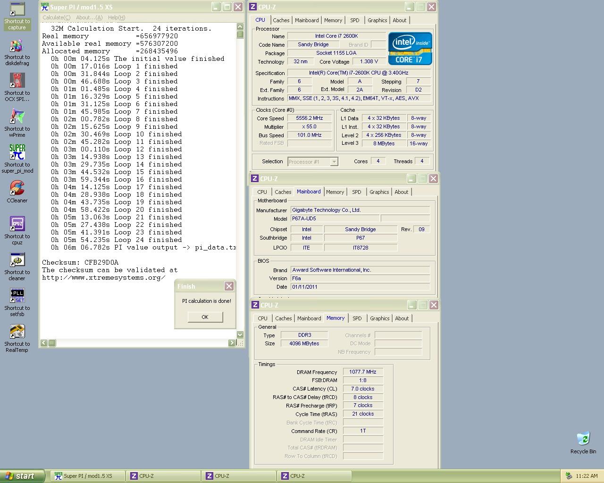Confirm OK in the Finish dialog
Image resolution: width=604 pixels, height=483 pixels.
pos(205,317)
